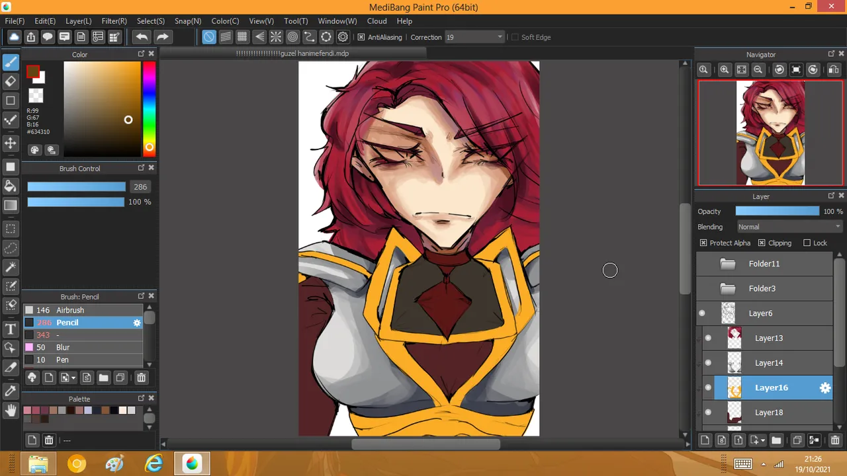Select the Move tool
847x476 pixels.
pos(11,143)
